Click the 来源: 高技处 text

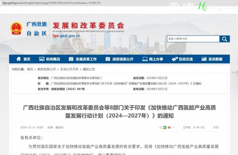coord(55,127)
